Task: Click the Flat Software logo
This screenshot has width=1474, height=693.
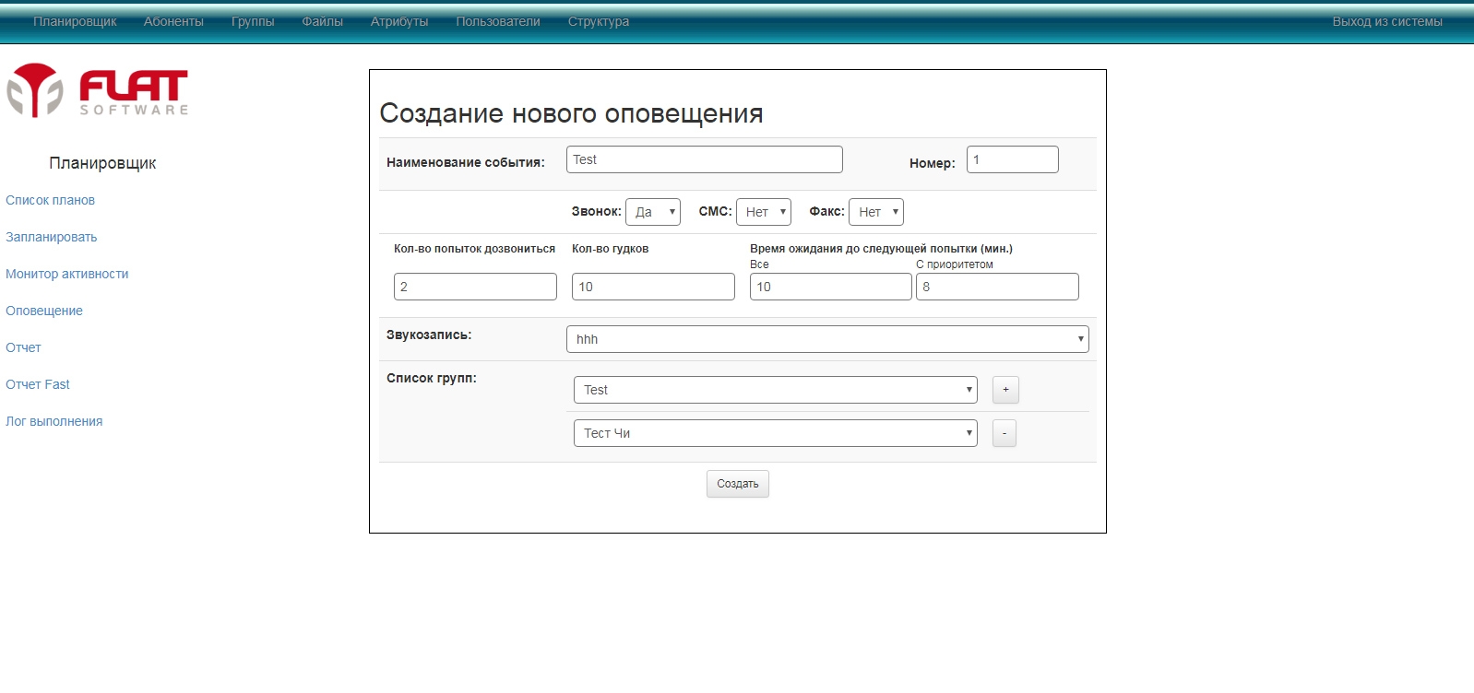Action: tap(98, 90)
